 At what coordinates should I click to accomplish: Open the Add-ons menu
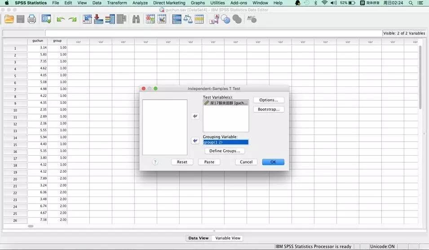point(239,3)
